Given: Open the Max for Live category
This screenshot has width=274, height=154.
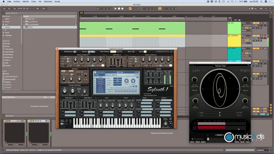Looking at the screenshot, I should 9,57.
